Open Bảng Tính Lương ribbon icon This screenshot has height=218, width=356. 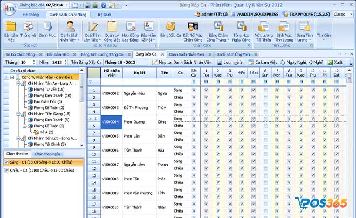click(x=304, y=31)
